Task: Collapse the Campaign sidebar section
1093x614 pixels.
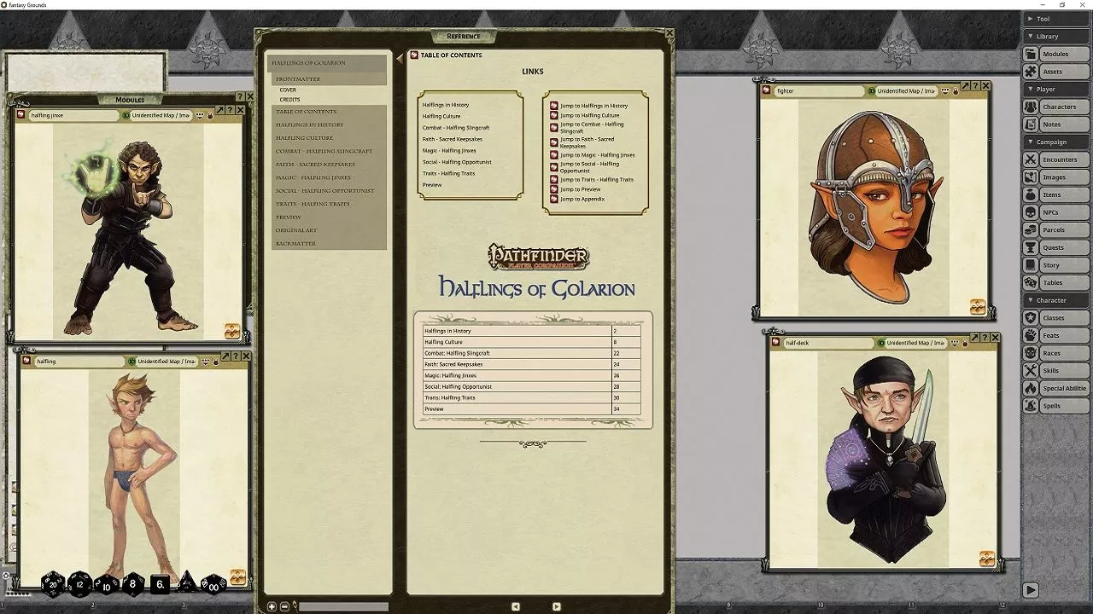Action: [x=1055, y=142]
